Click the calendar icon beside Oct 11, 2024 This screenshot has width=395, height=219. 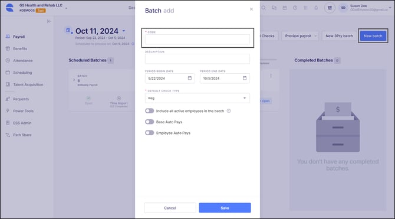pyautogui.click(x=68, y=31)
